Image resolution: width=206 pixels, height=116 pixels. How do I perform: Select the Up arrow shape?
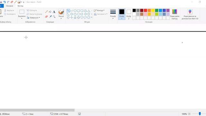coord(89,14)
